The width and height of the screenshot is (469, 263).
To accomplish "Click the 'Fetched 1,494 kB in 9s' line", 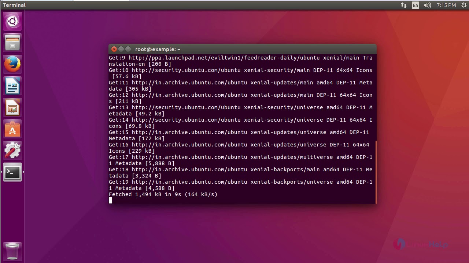I will pos(163,194).
